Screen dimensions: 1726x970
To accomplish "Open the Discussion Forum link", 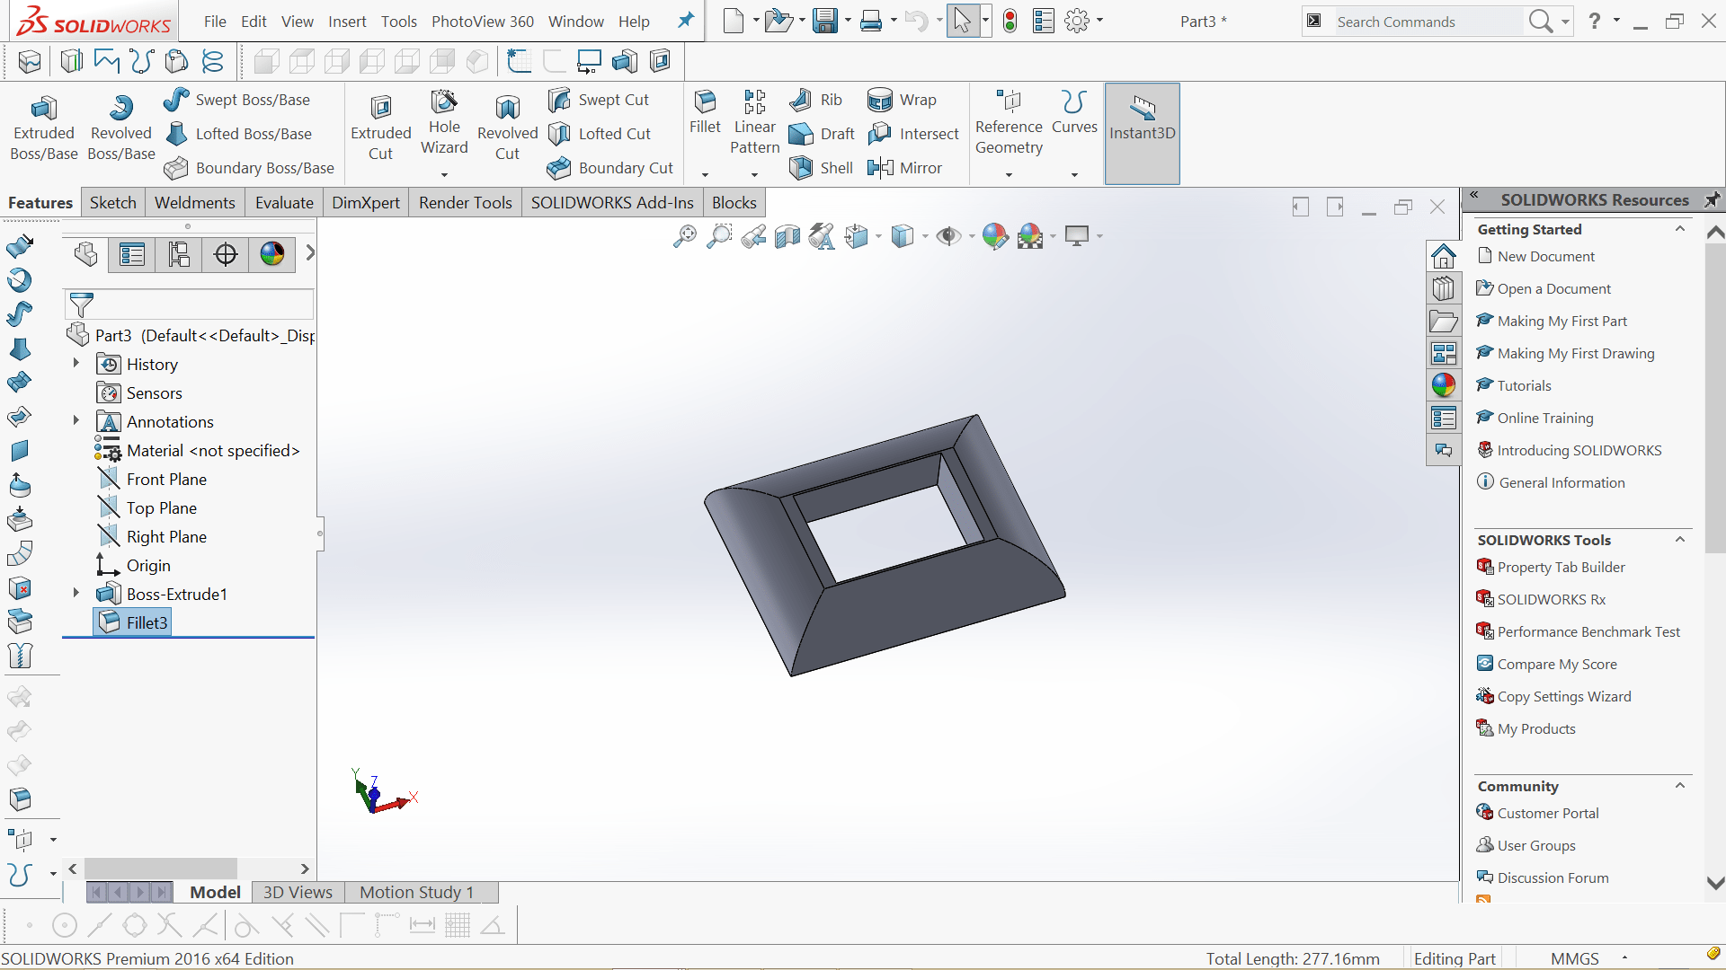I will click(x=1553, y=877).
